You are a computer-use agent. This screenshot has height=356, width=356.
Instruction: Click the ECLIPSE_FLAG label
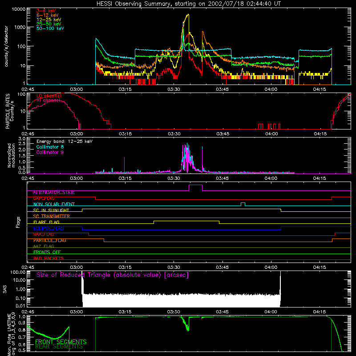point(49,228)
